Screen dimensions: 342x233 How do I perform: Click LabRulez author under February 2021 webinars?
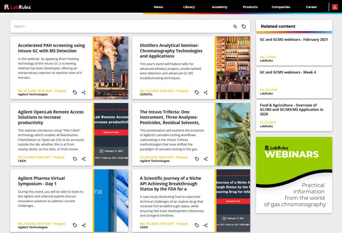(x=266, y=61)
